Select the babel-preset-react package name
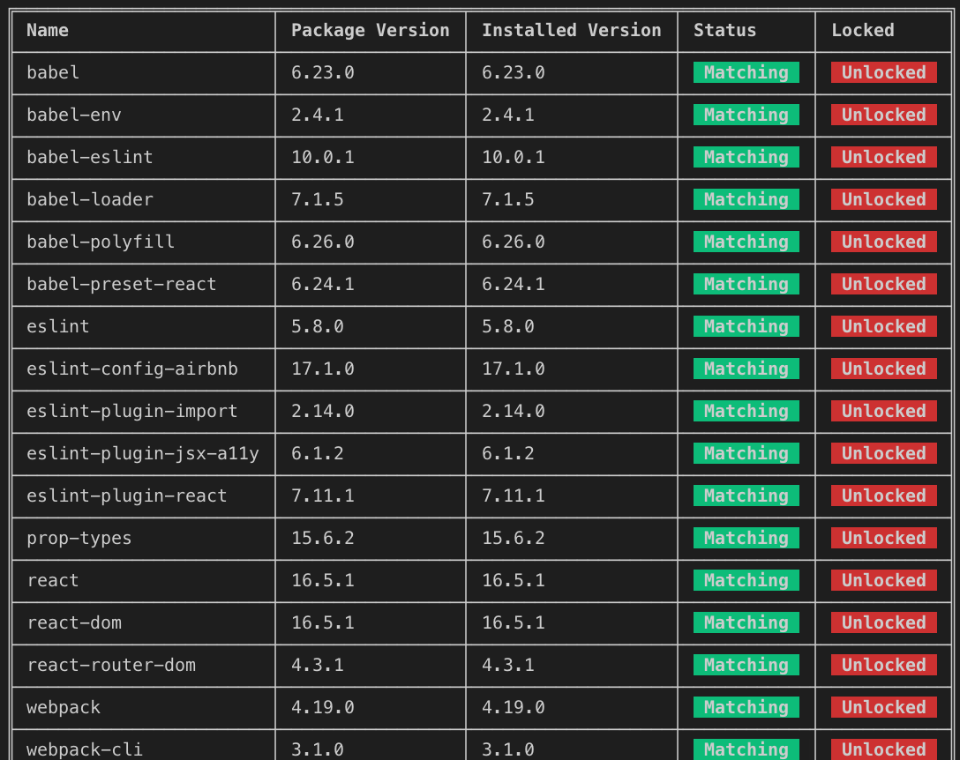The width and height of the screenshot is (960, 760). pos(122,284)
